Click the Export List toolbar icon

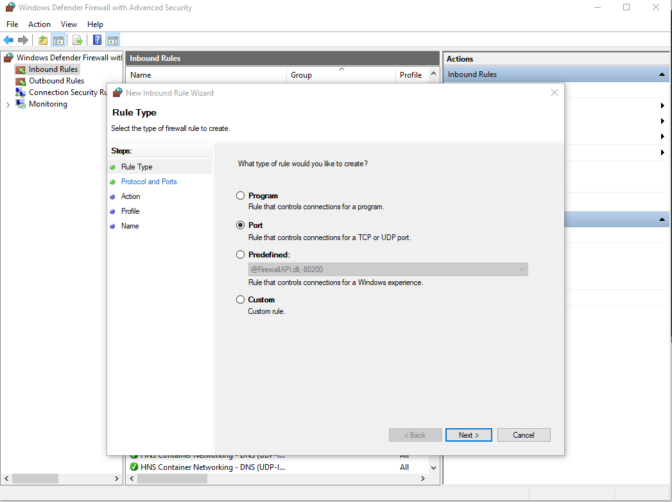78,40
